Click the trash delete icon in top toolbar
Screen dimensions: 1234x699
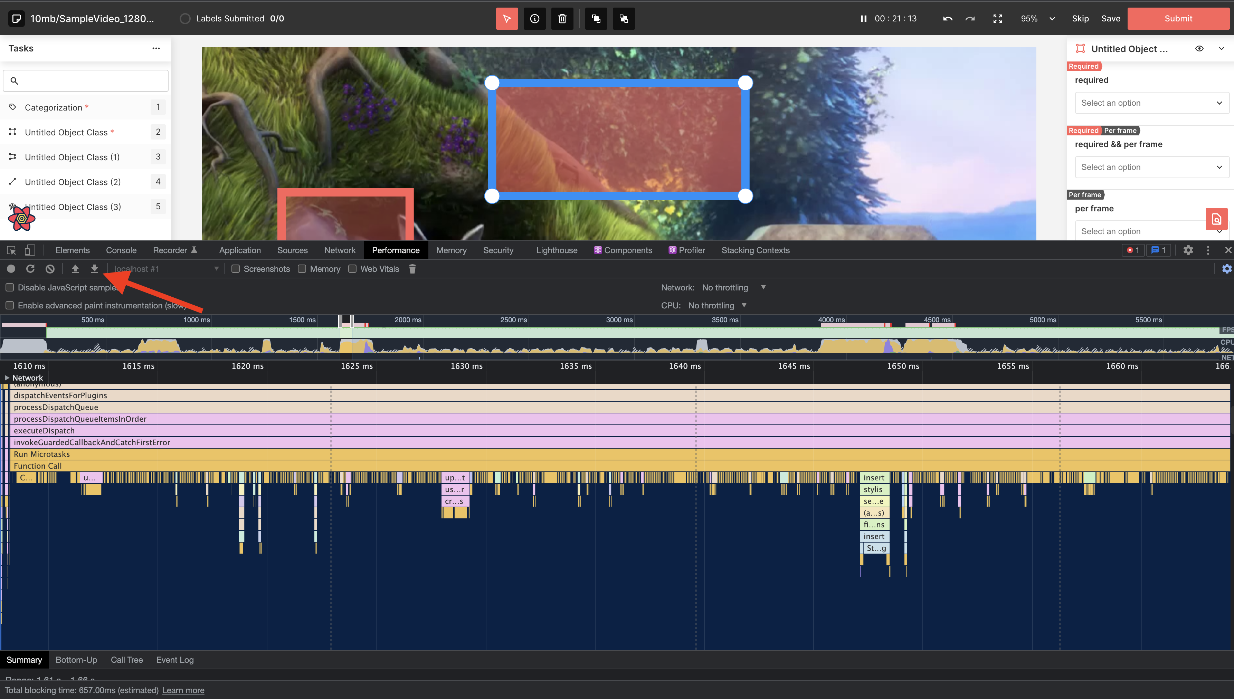point(562,19)
